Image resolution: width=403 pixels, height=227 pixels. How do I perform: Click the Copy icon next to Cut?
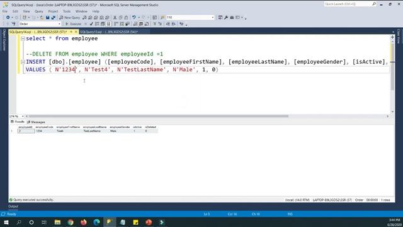tap(120, 18)
